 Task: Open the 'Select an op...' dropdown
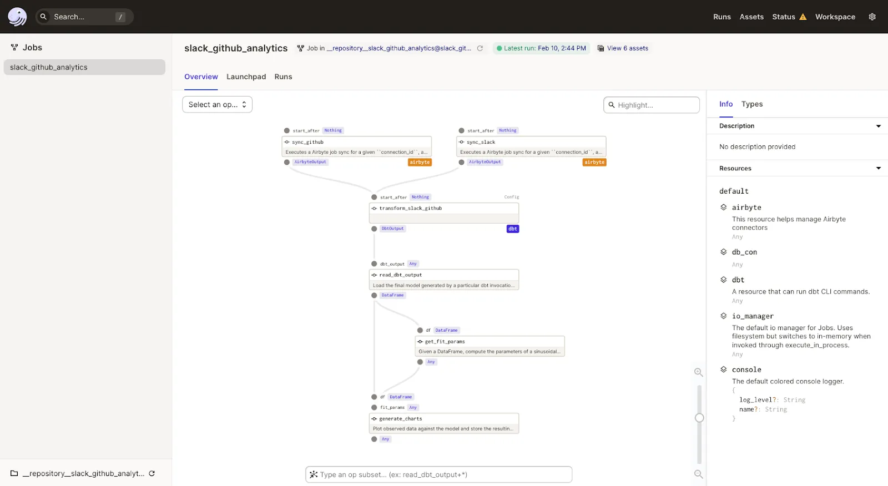tap(217, 104)
